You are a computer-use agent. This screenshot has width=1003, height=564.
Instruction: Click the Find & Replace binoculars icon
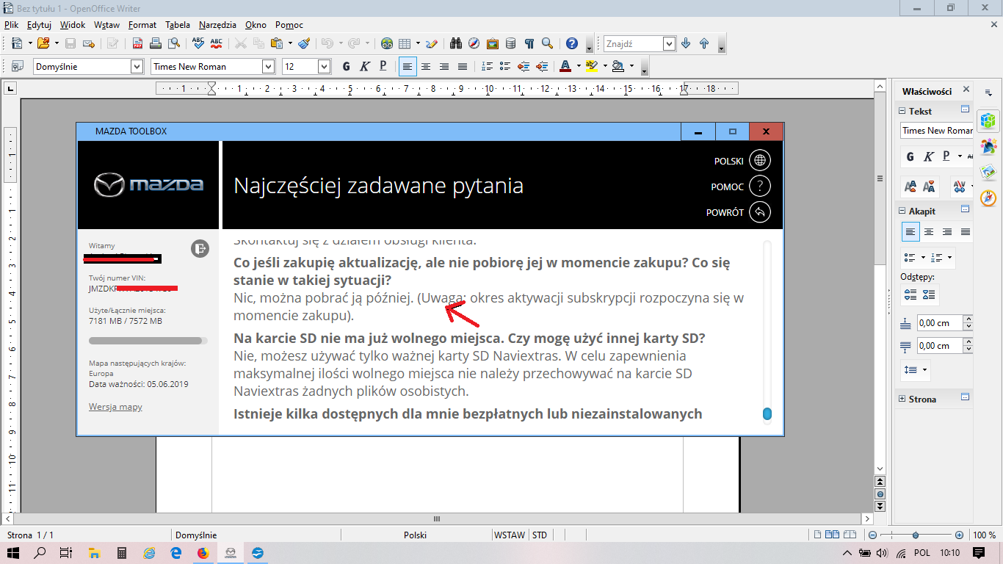pos(455,43)
